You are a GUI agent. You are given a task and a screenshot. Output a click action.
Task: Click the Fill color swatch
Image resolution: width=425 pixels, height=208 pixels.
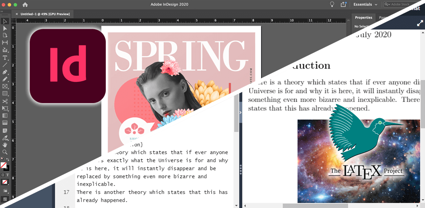[x=3, y=165]
